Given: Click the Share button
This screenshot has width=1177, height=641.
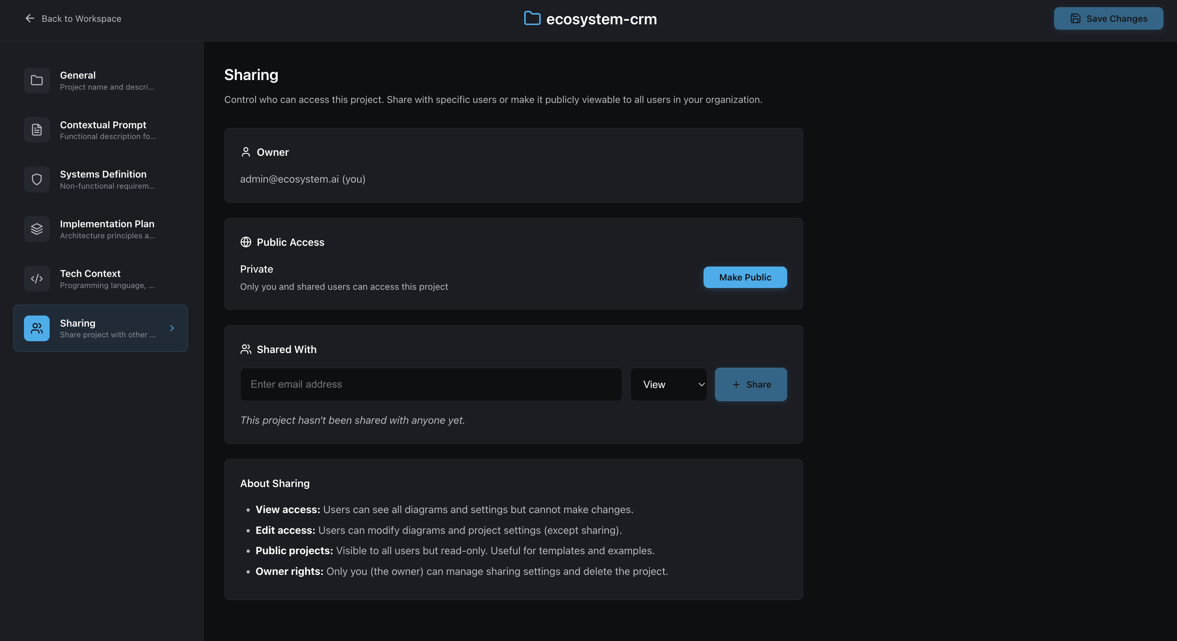Looking at the screenshot, I should click(x=751, y=385).
